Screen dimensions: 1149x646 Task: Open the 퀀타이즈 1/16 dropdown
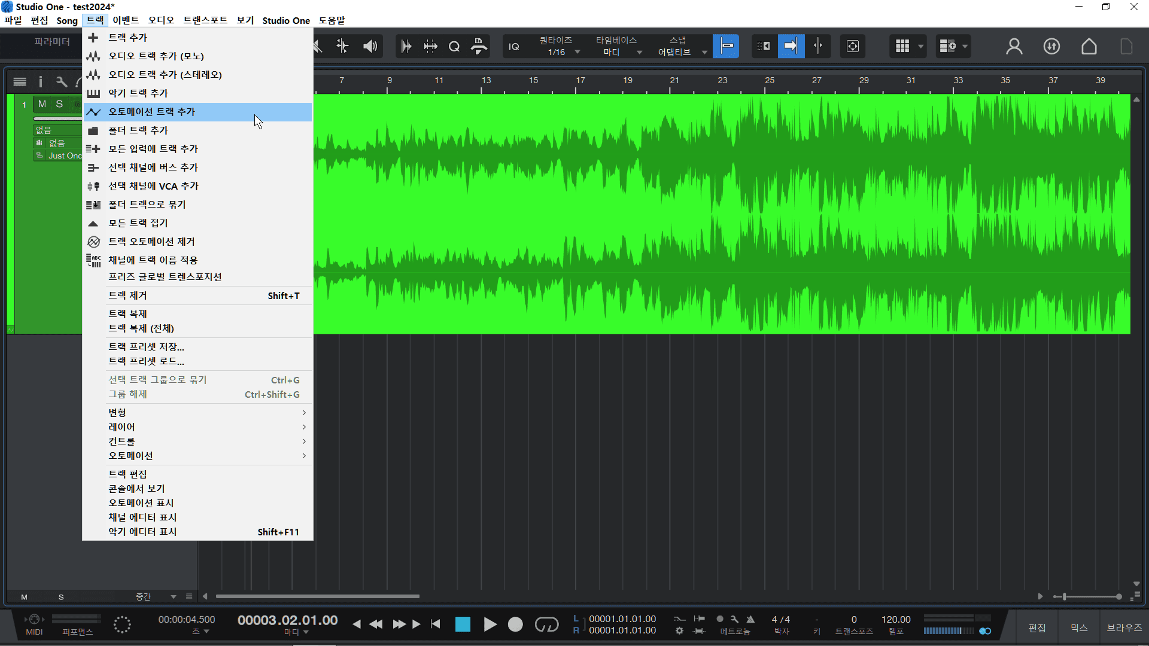pos(576,51)
